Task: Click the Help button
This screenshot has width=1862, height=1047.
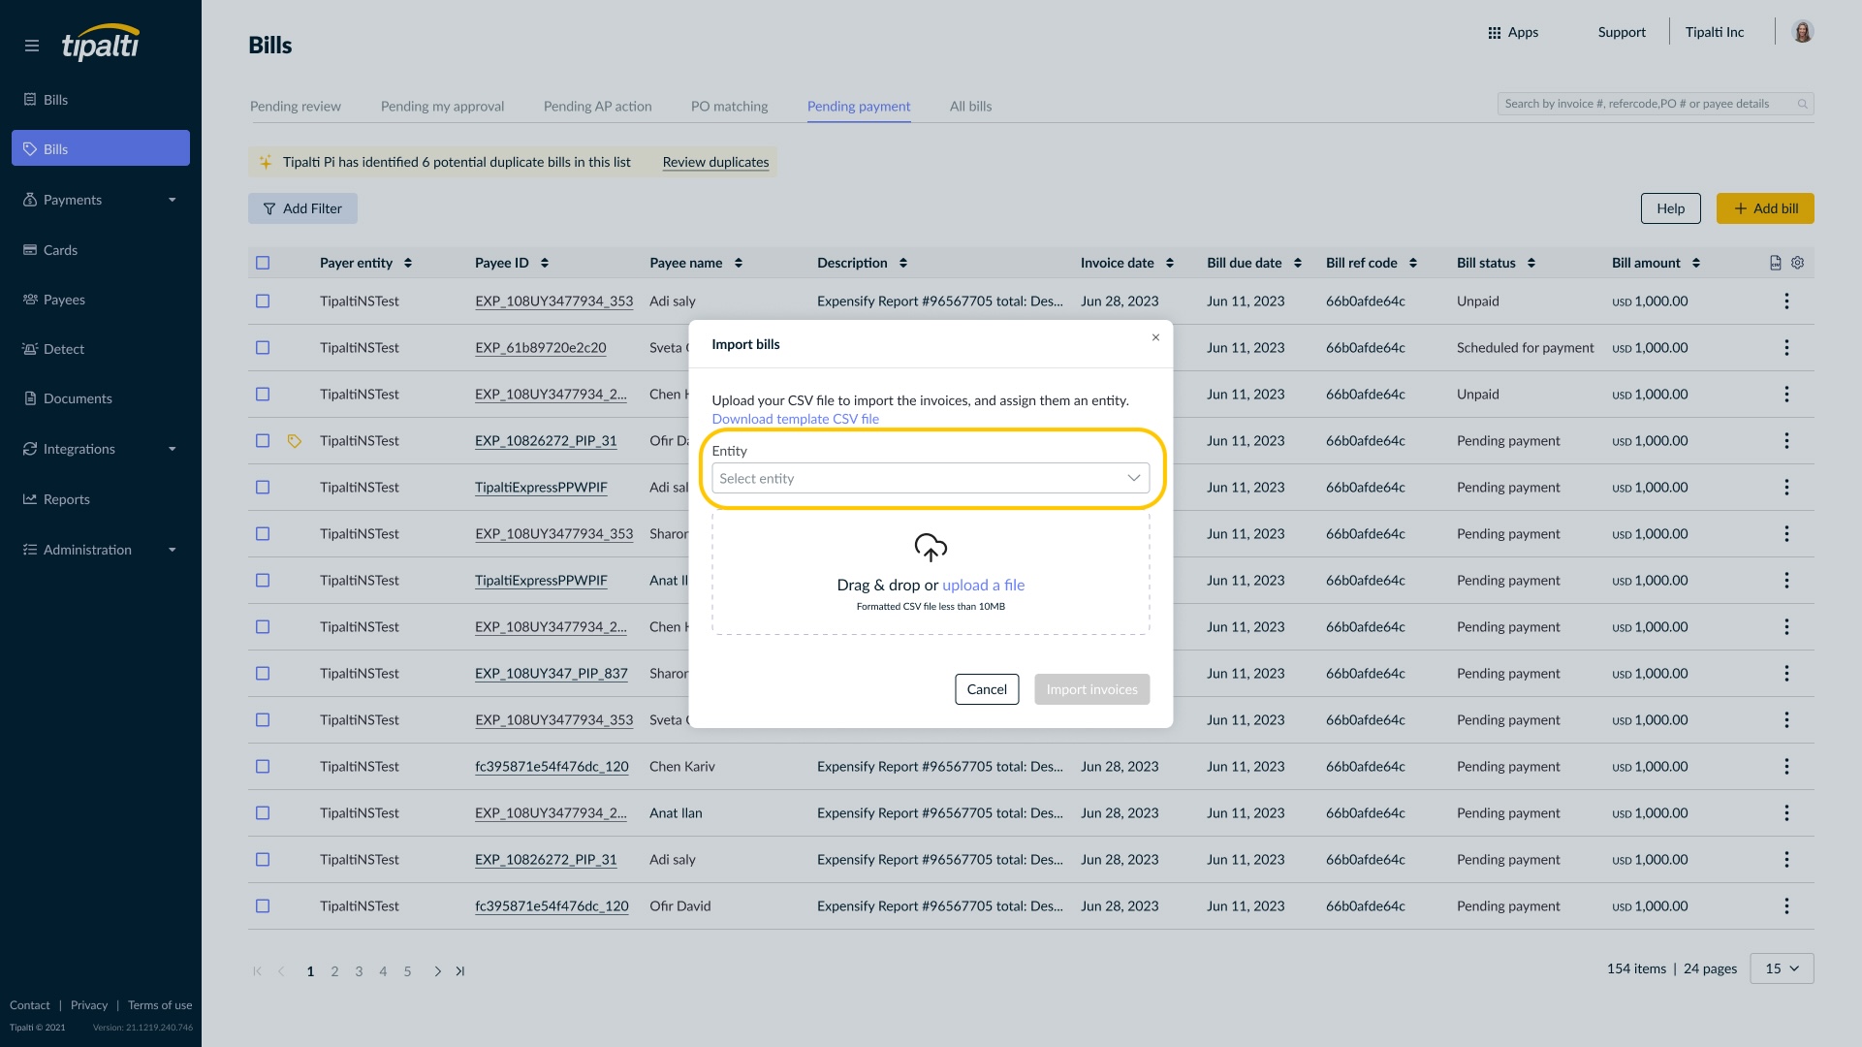Action: coord(1670,208)
